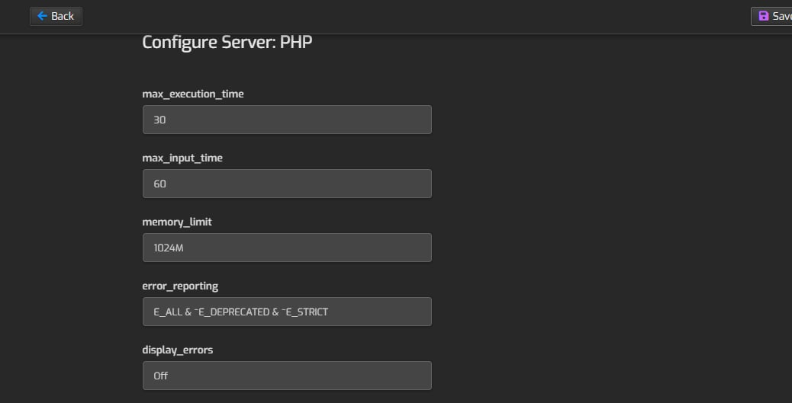792x403 pixels.
Task: Focus the memory_limit input field
Action: [x=287, y=248]
